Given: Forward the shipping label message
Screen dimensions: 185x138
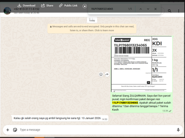Looking at the screenshot, I should 107,74.
